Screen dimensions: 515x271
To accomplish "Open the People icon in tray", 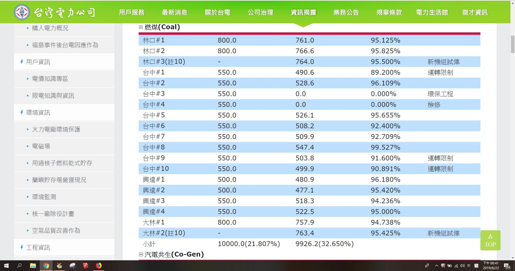I will click(x=427, y=266).
